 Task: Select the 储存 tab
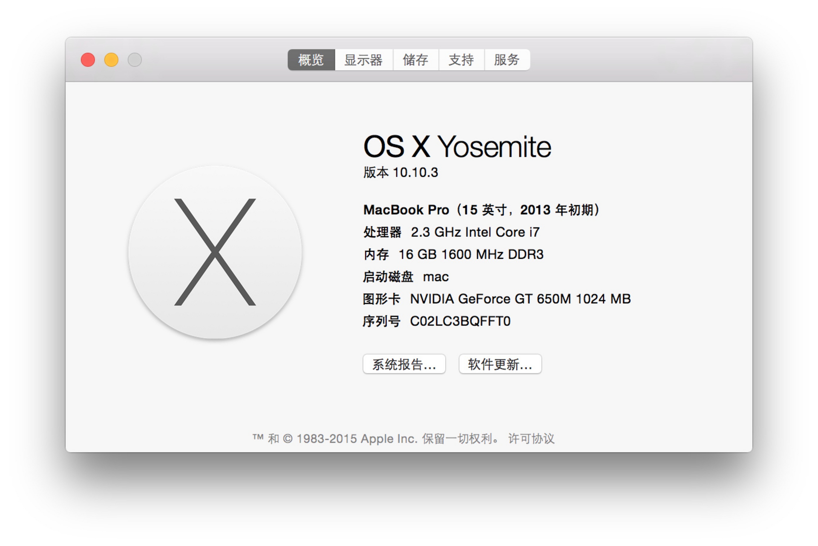(415, 60)
